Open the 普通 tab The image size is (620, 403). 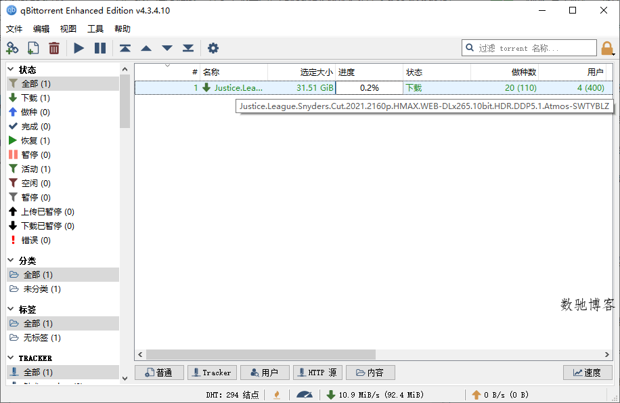pyautogui.click(x=159, y=373)
